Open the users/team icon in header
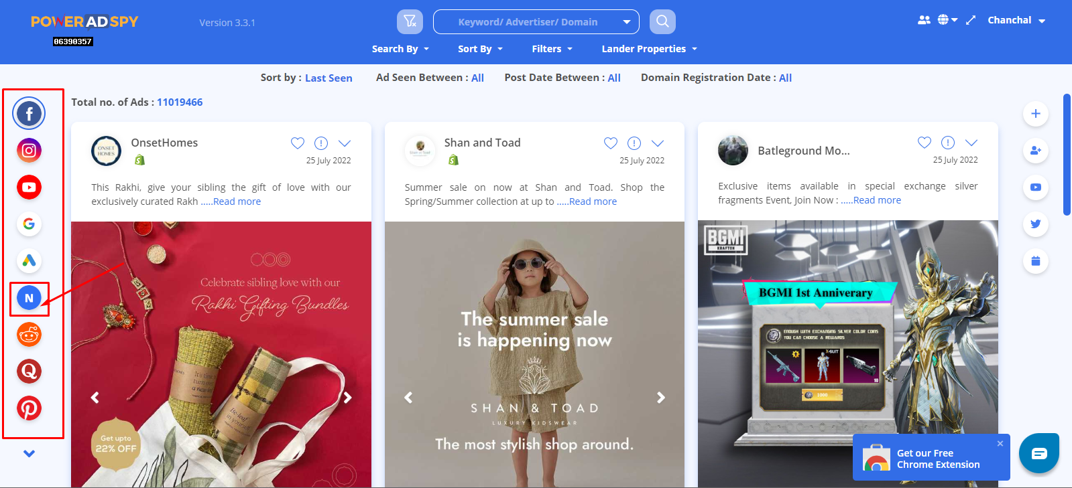1072x488 pixels. coord(924,20)
